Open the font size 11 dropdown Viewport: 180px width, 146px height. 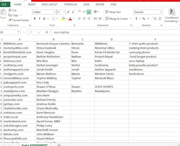(x=64, y=12)
